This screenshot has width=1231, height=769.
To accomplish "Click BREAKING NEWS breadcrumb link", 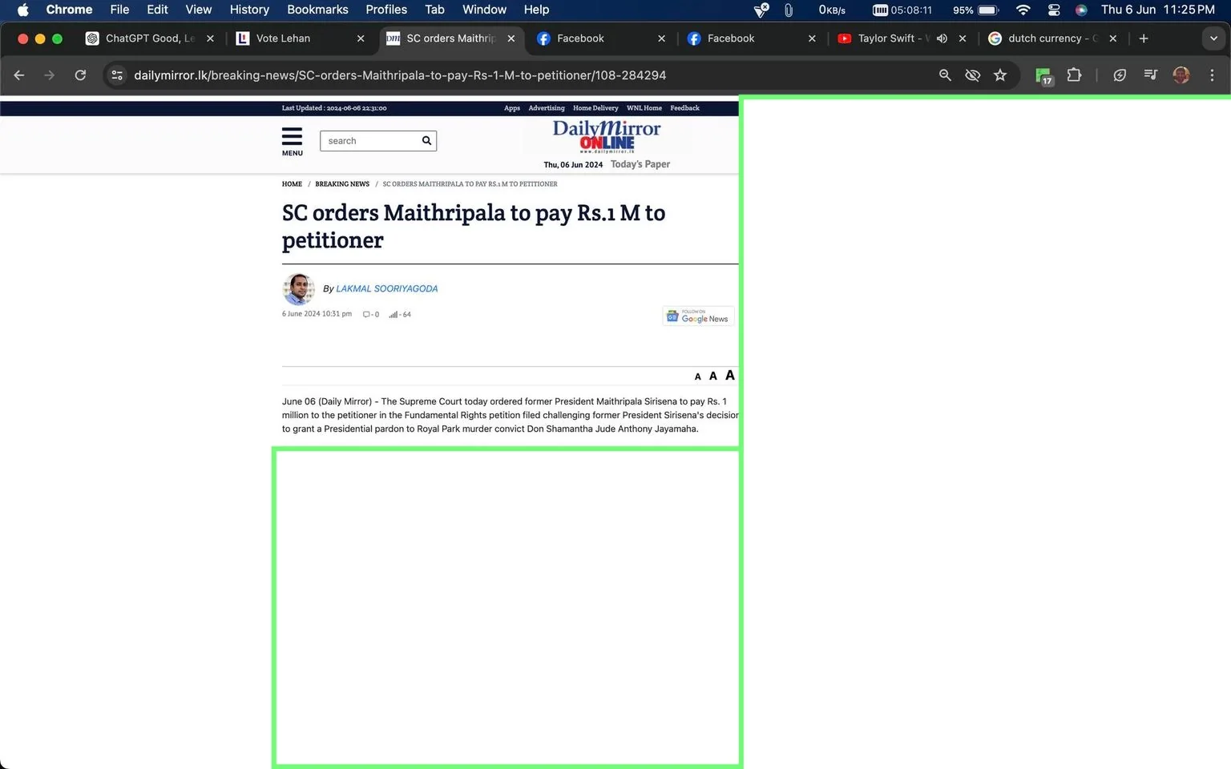I will tap(342, 184).
